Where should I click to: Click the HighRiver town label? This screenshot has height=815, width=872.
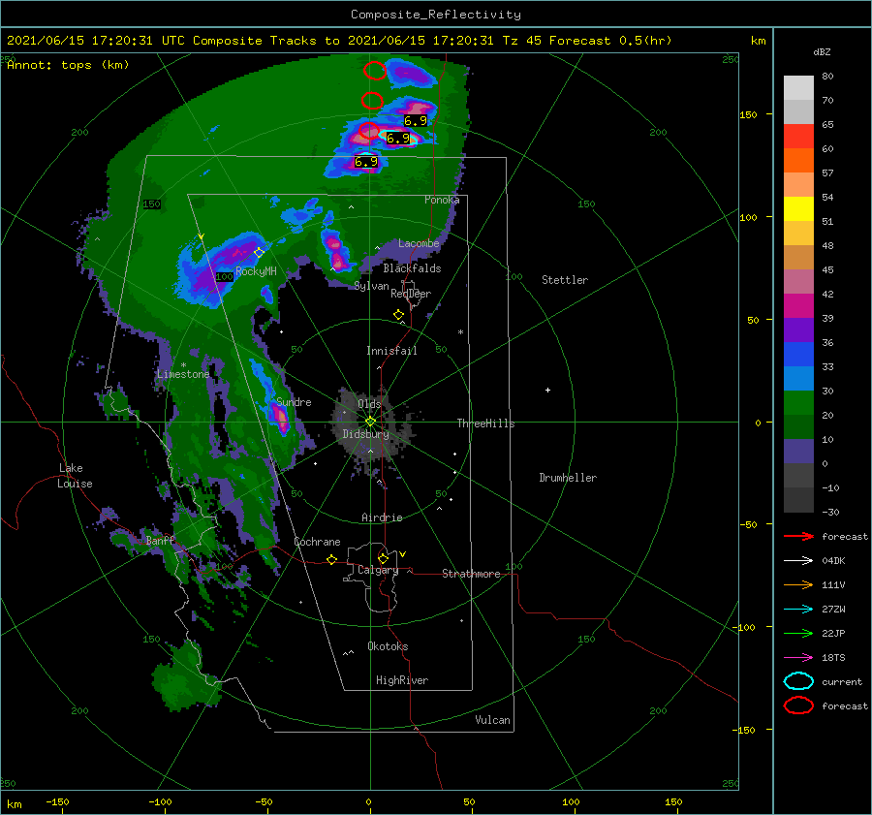click(402, 680)
